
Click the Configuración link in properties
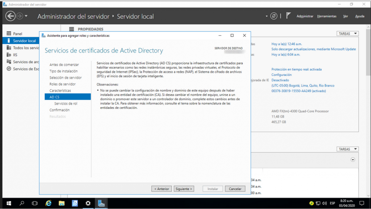pyautogui.click(x=281, y=75)
